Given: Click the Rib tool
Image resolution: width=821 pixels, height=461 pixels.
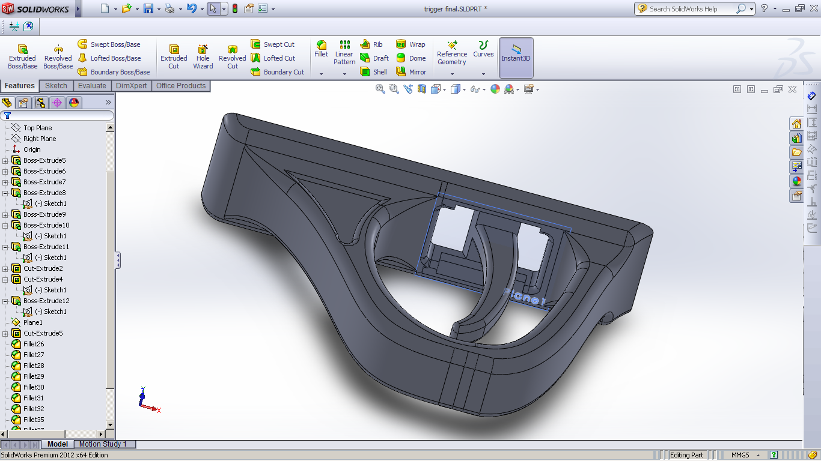Looking at the screenshot, I should pyautogui.click(x=371, y=44).
